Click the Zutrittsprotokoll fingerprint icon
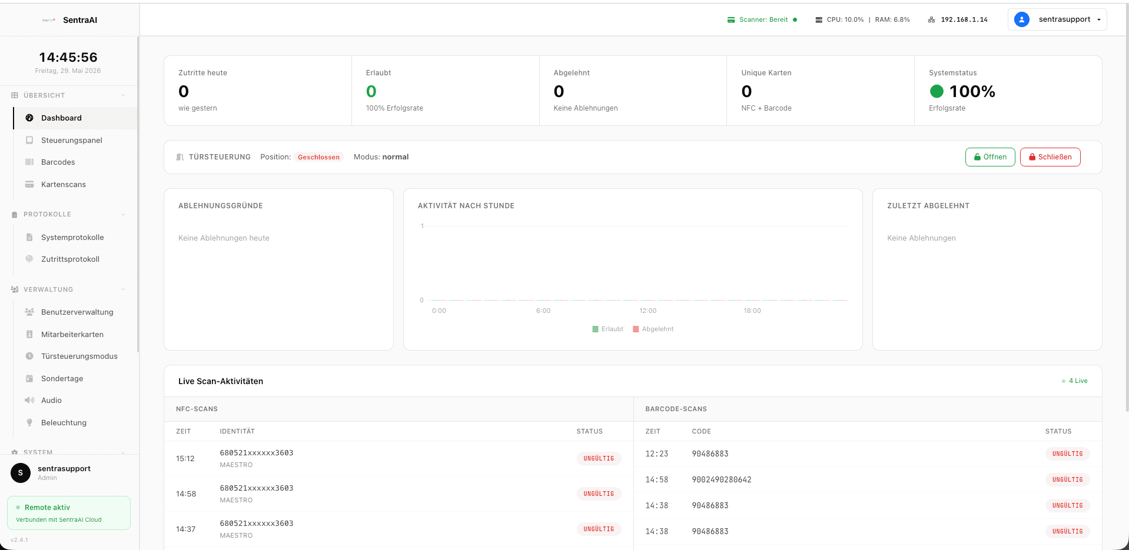The height and width of the screenshot is (550, 1129). click(x=29, y=259)
